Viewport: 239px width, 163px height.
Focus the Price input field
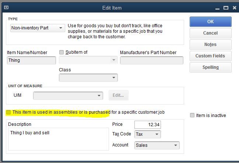point(147,125)
